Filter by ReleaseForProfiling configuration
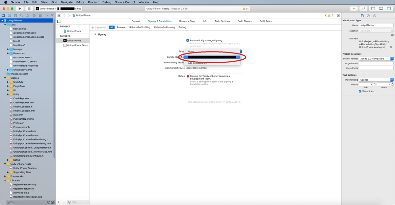395x205 pixels. tap(140, 28)
